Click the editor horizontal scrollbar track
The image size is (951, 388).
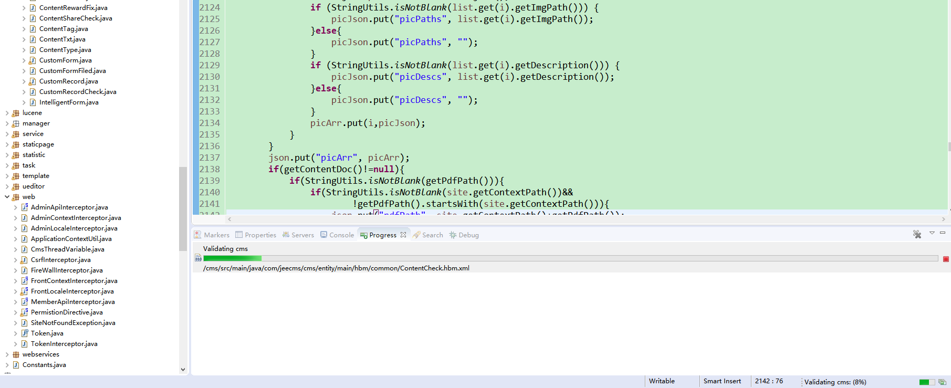(x=586, y=219)
